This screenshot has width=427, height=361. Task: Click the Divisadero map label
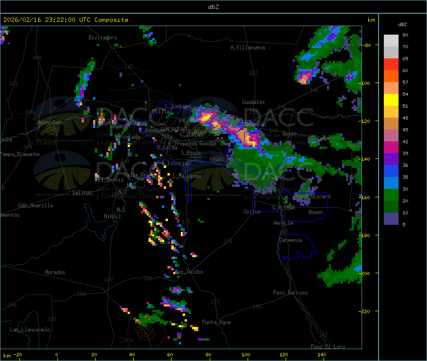[x=102, y=37]
